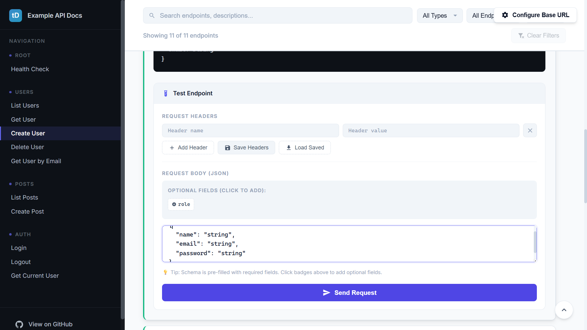Screen dimensions: 587x330
Task: Click the sidebar vertical scrollbar
Action: 123,160
